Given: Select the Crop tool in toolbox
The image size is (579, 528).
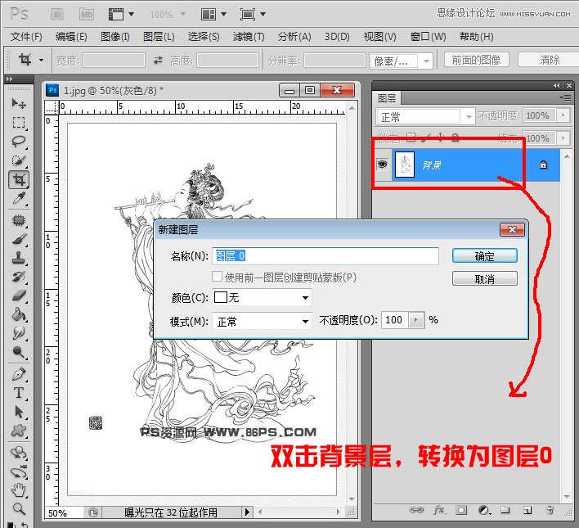Looking at the screenshot, I should 19,180.
